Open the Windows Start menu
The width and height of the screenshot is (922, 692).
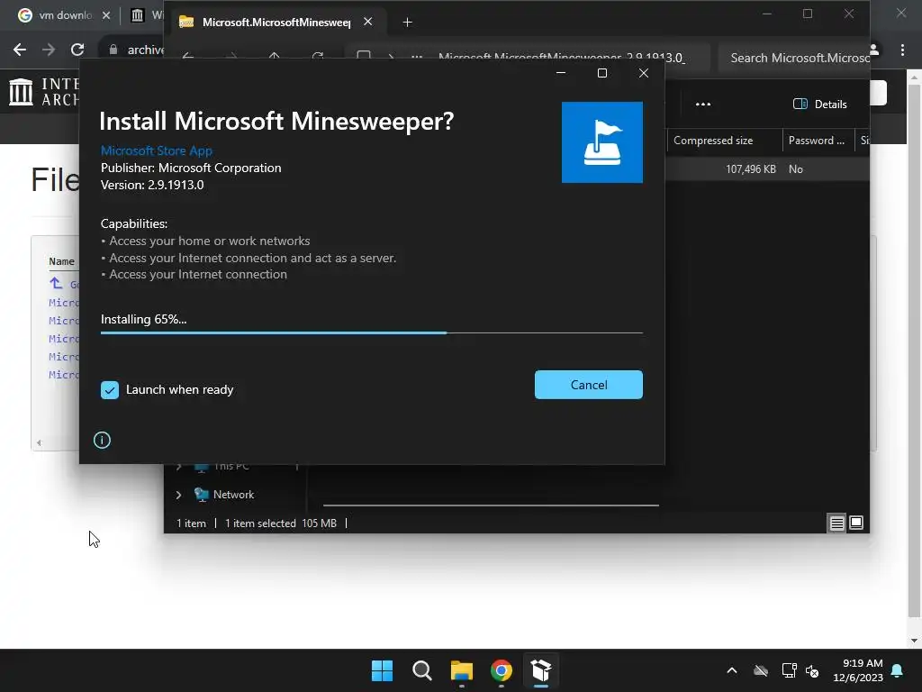pos(382,670)
